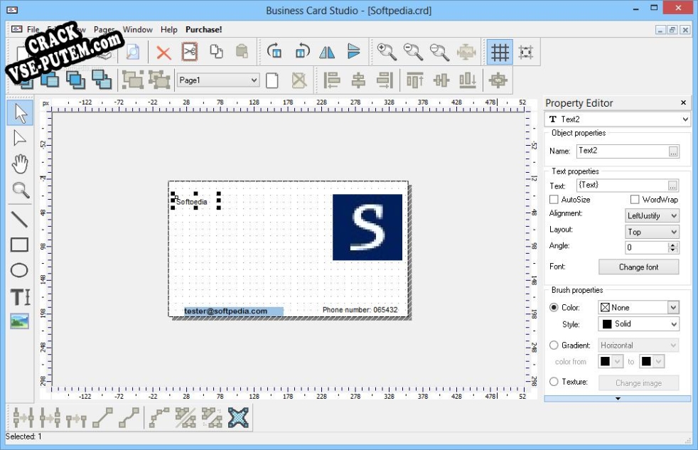
Task: Select the Softpedia logo image on card
Action: click(367, 227)
